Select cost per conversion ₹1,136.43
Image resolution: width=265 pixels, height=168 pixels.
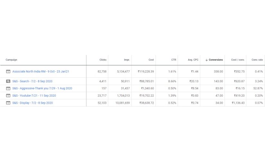tap(238, 103)
